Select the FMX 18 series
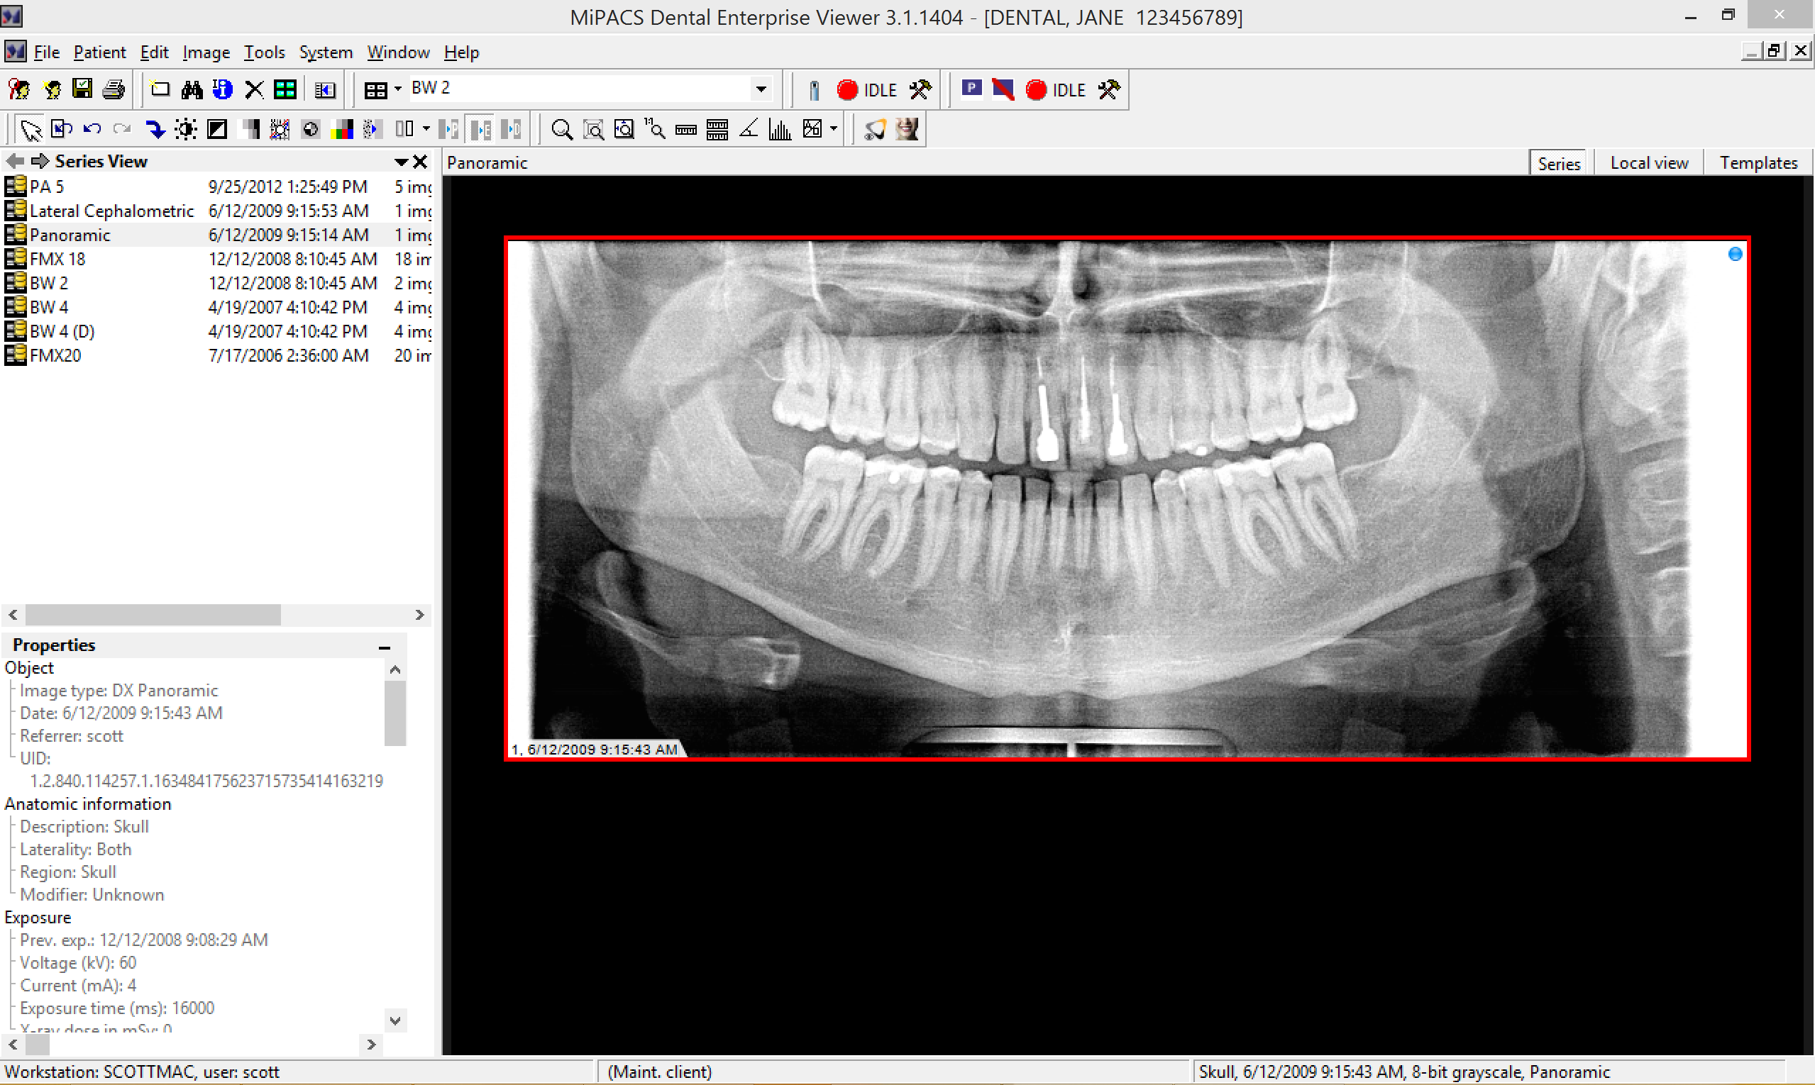 pyautogui.click(x=57, y=259)
